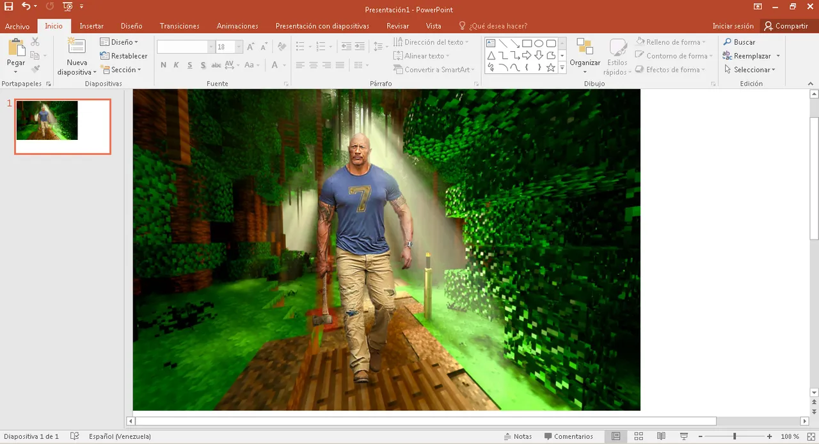The width and height of the screenshot is (819, 444).
Task: Switch to the Insertar tab
Action: tap(91, 26)
